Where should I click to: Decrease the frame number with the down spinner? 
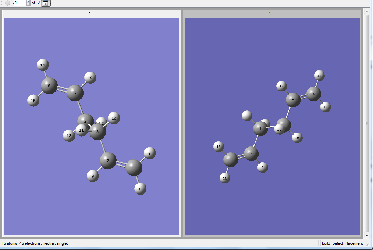pos(28,4)
